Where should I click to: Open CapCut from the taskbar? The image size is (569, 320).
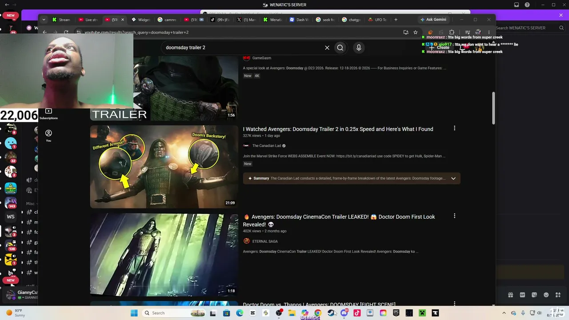point(252,313)
